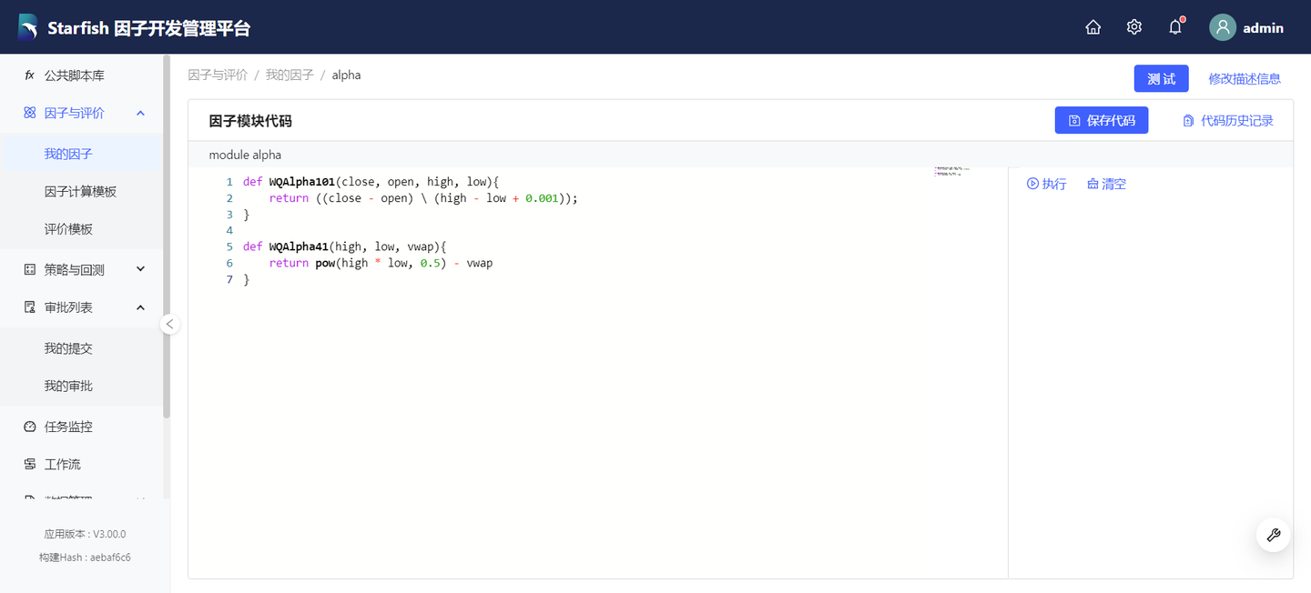Expand the 策略与回测 menu chevron
1311x593 pixels.
pyautogui.click(x=140, y=269)
